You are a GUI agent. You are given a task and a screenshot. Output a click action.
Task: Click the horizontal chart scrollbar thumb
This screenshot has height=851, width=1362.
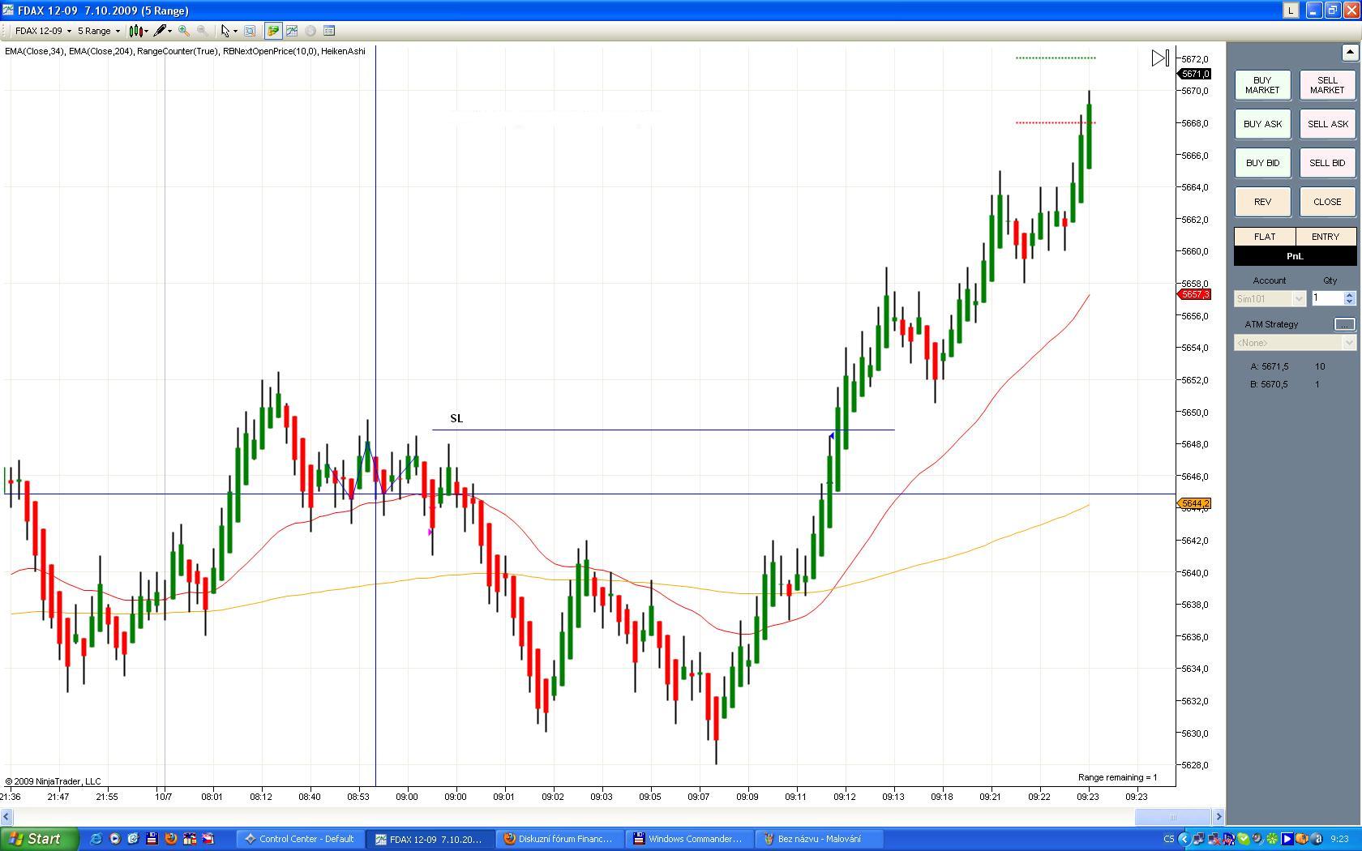pyautogui.click(x=1172, y=817)
